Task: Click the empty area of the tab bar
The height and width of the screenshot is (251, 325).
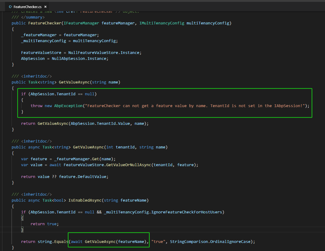Action: tap(161, 7)
